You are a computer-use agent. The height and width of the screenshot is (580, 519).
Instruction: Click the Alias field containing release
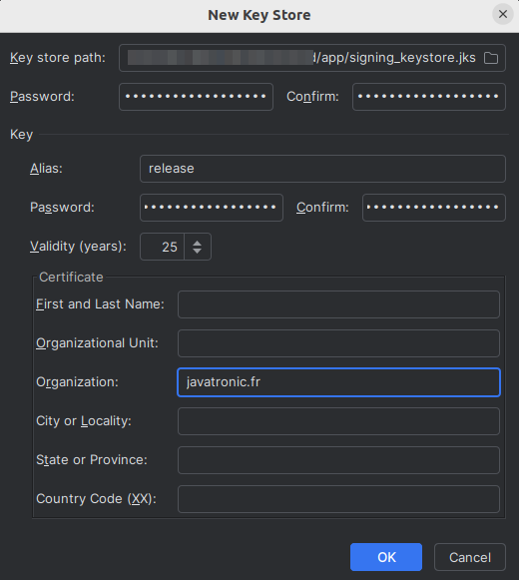(322, 169)
